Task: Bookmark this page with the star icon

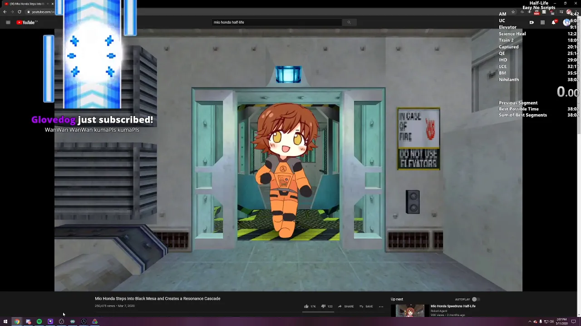Action: pos(513,12)
